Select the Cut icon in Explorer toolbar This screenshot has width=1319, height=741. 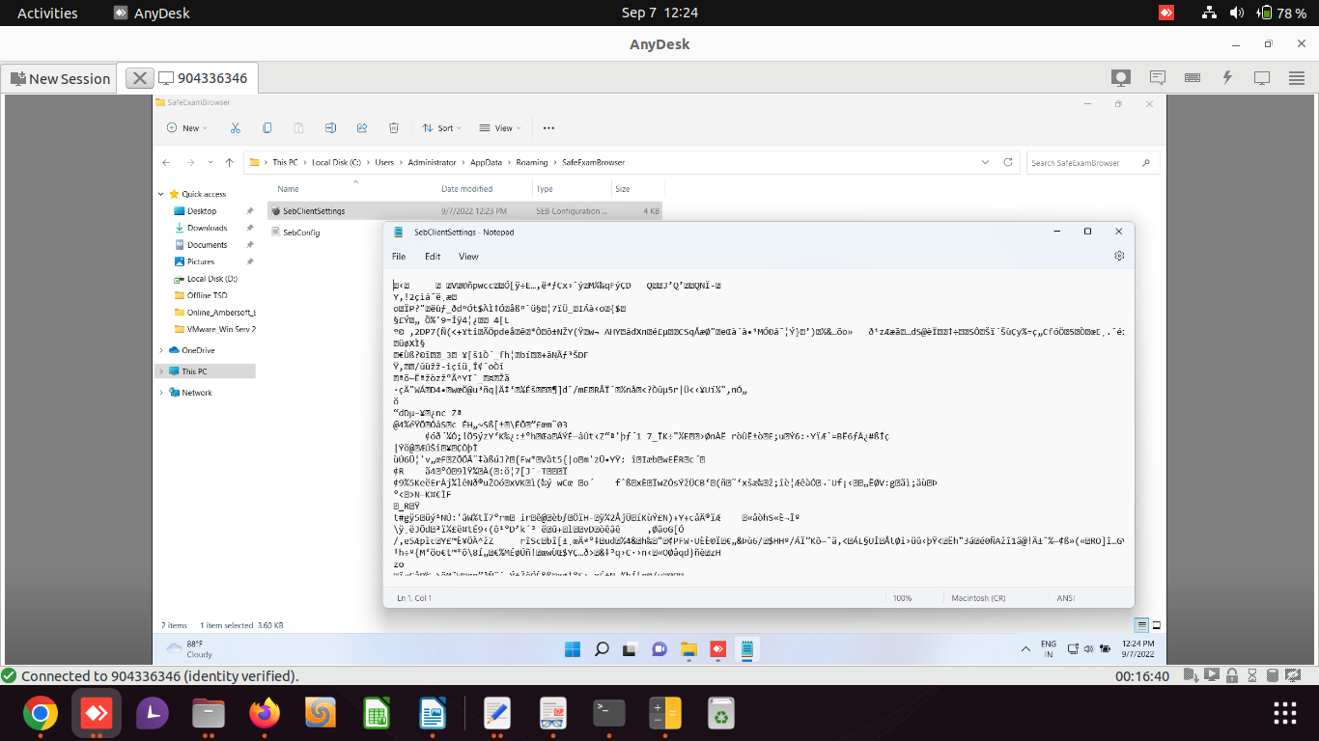235,127
